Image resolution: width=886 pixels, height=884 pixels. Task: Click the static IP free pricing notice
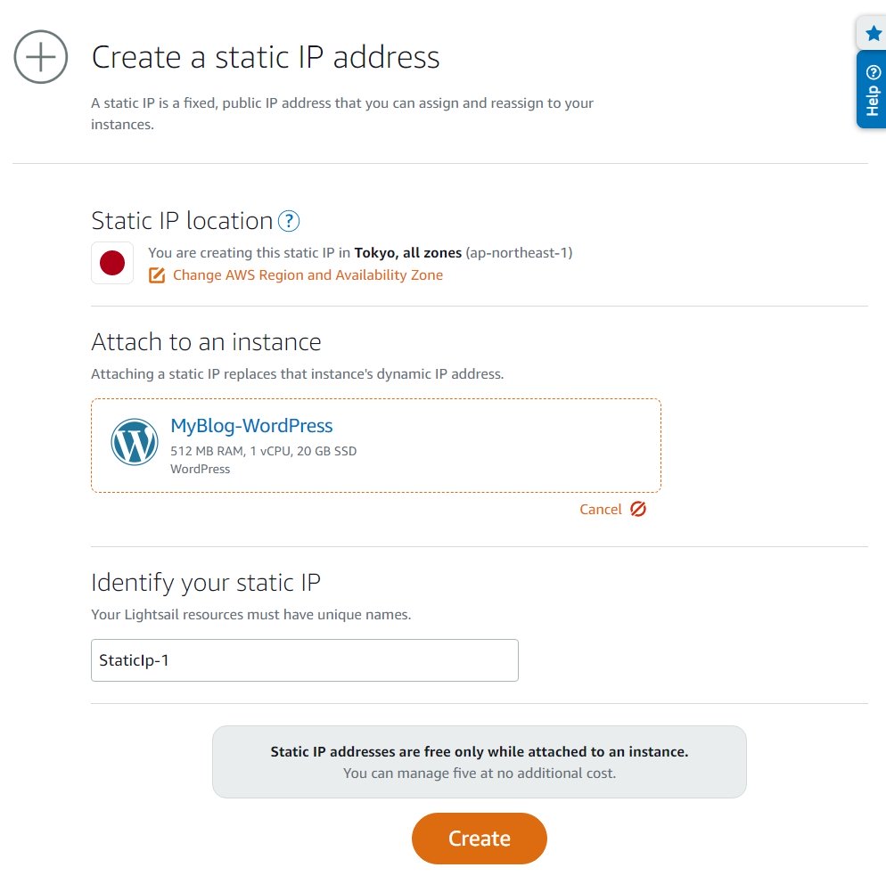pyautogui.click(x=480, y=762)
